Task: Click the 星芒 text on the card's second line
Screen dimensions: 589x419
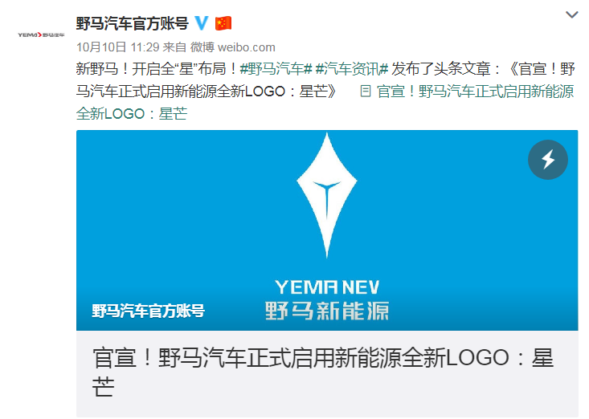Action: tap(104, 387)
